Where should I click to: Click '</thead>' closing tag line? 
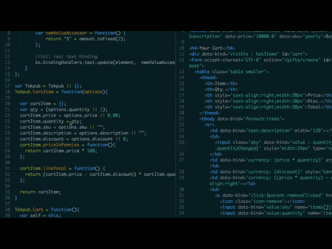click(209, 113)
